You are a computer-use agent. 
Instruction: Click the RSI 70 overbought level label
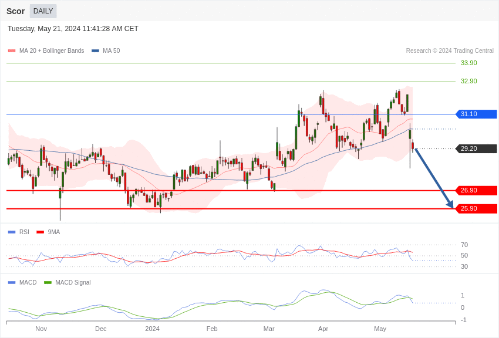[464, 245]
